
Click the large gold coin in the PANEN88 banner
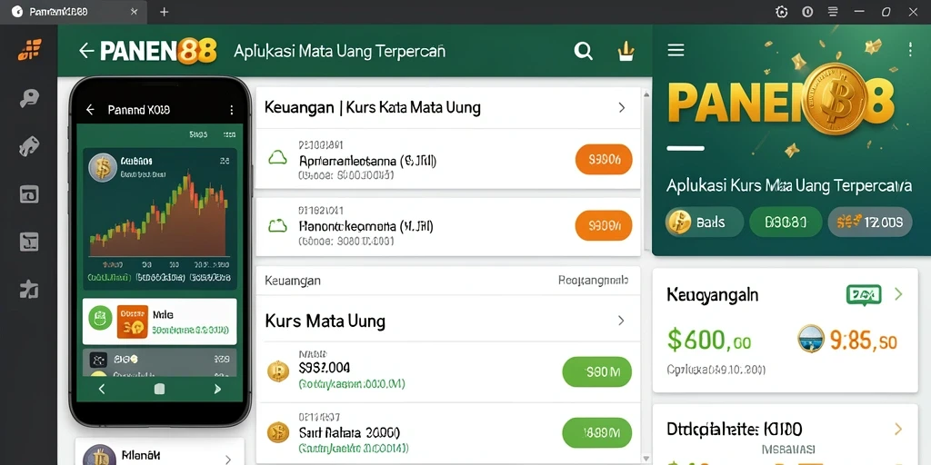tap(836, 98)
